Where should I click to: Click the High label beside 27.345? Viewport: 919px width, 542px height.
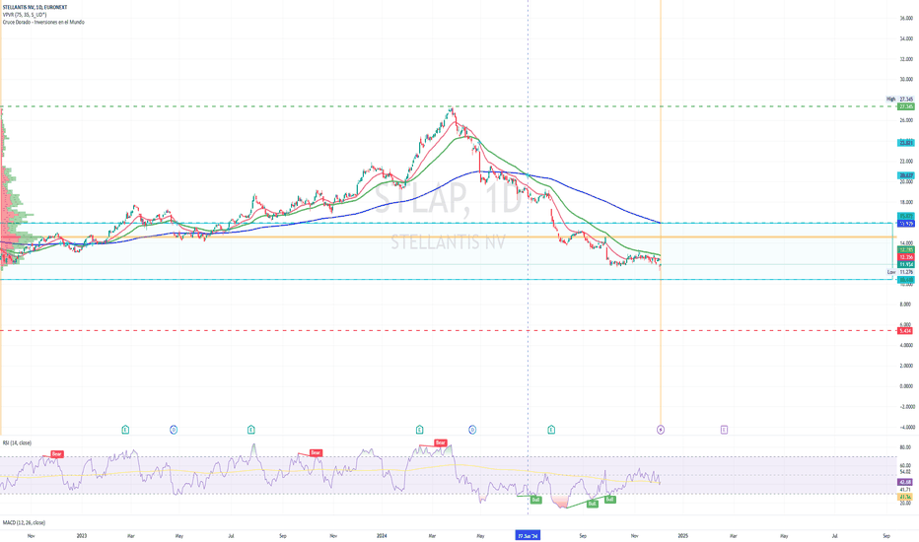890,99
